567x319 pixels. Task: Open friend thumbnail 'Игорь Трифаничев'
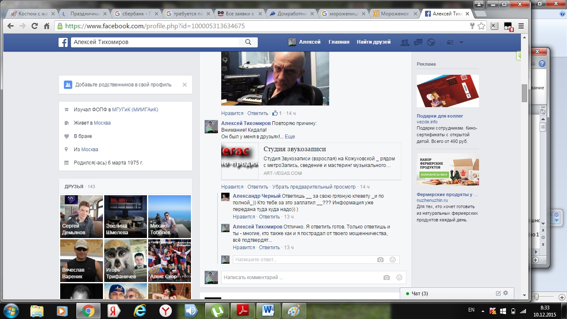[x=125, y=260]
